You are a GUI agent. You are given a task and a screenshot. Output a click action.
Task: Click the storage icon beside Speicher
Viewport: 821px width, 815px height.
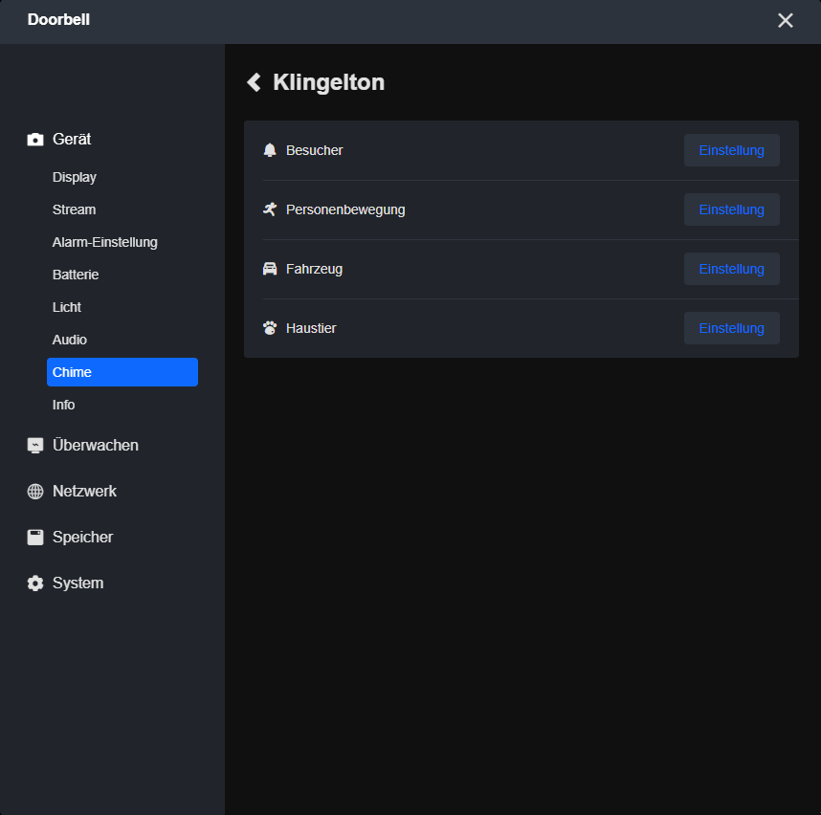click(x=35, y=537)
